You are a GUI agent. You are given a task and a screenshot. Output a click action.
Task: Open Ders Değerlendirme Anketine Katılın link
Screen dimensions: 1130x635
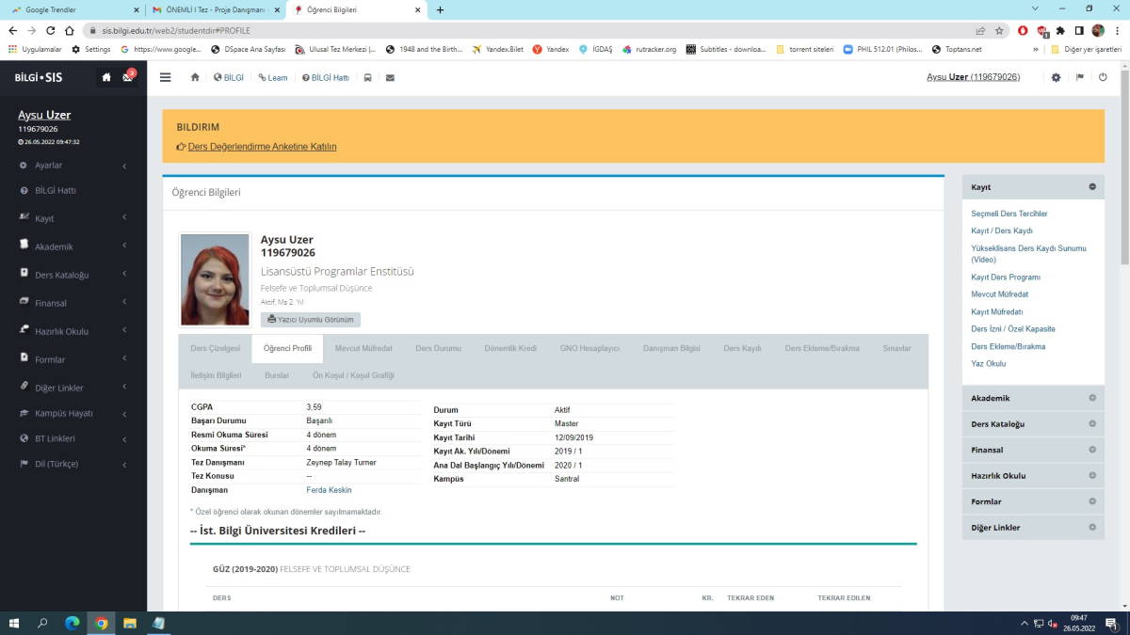[262, 147]
